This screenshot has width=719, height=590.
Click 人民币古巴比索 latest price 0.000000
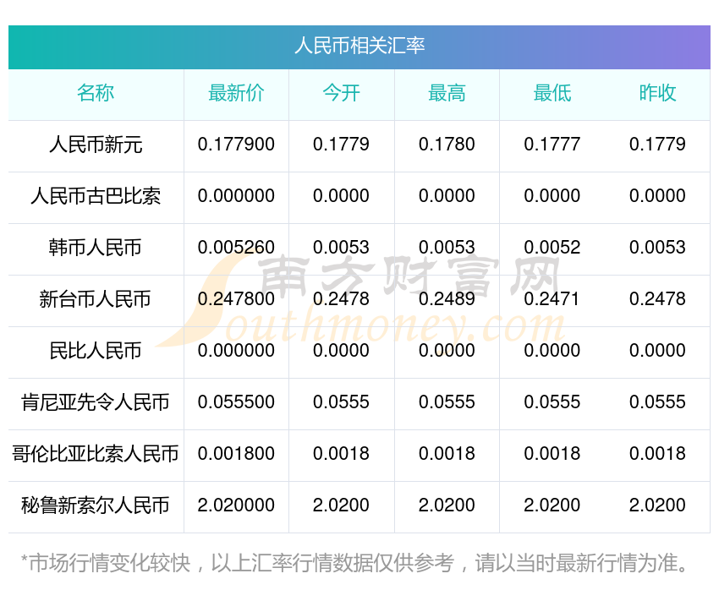coord(236,196)
